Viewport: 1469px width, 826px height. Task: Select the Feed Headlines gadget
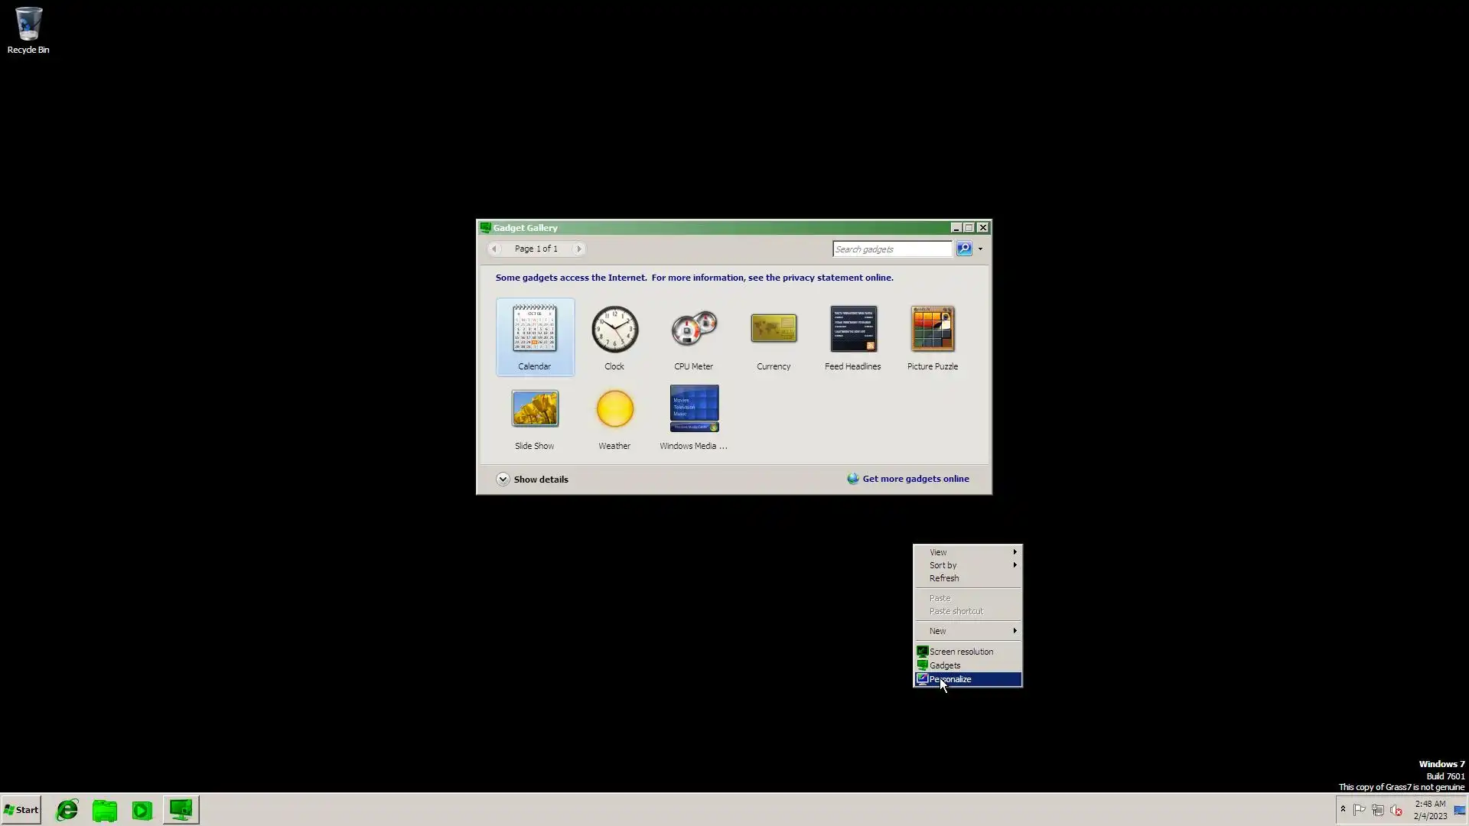point(853,330)
